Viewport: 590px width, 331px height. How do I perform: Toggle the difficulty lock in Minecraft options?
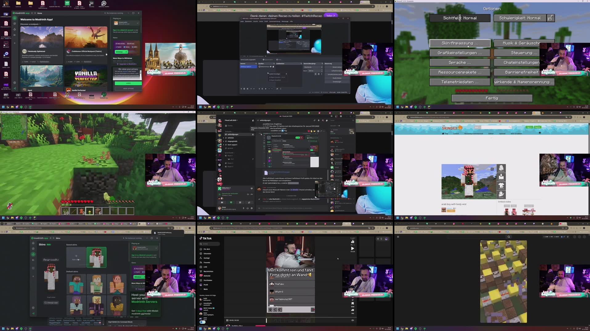550,18
